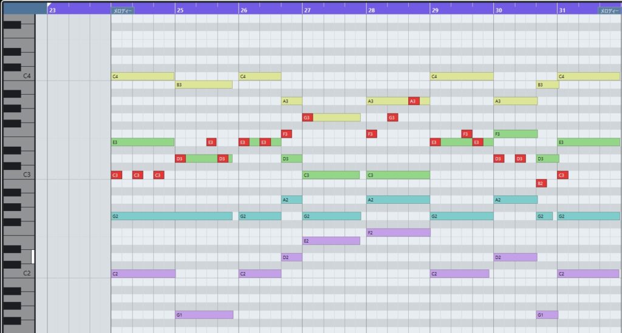
Task: Select the green C3 note at bar 28
Action: [x=398, y=175]
